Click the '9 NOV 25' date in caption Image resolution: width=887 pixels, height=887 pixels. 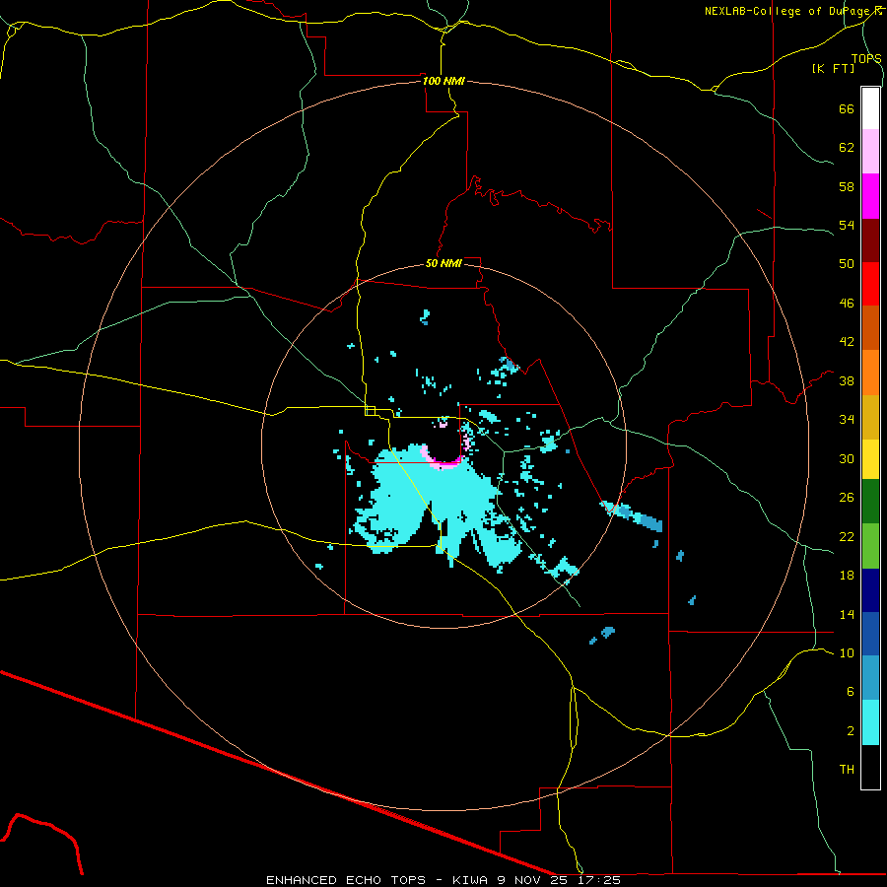[x=532, y=880]
